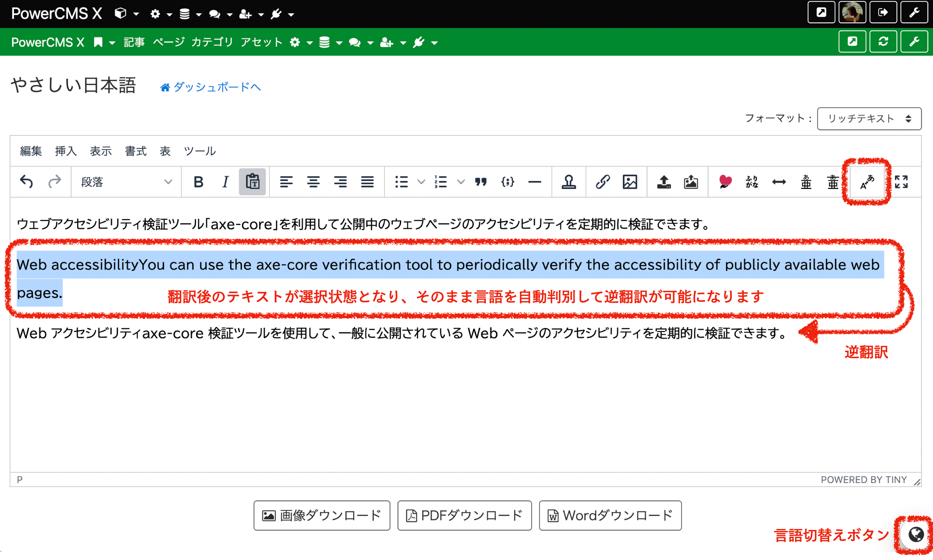Toggle bold formatting
This screenshot has width=933, height=560.
tap(198, 182)
